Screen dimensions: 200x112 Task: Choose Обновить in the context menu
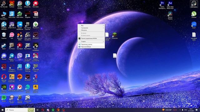[91, 30]
